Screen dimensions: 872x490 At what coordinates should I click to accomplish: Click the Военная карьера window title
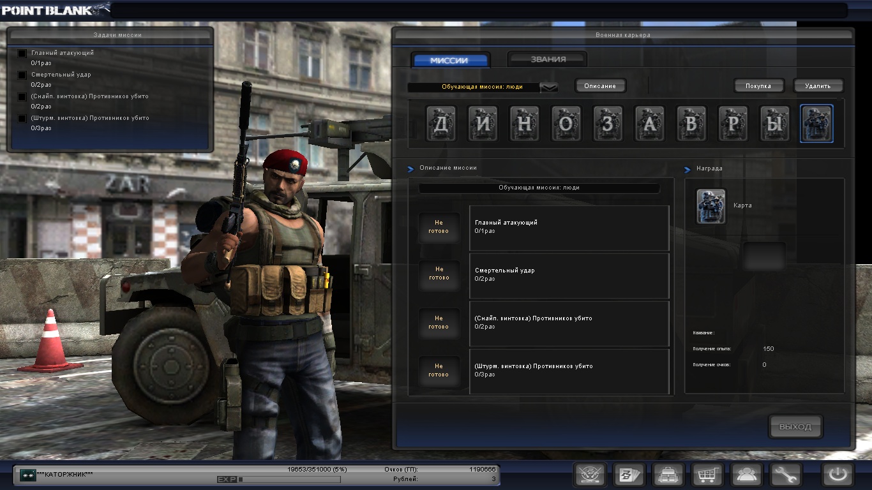[623, 35]
